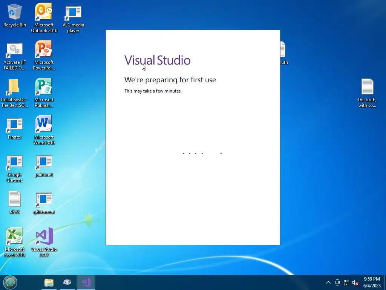This screenshot has width=386, height=290.
Task: Click the Show desktop strip at the taskbar's end
Action: click(385, 282)
